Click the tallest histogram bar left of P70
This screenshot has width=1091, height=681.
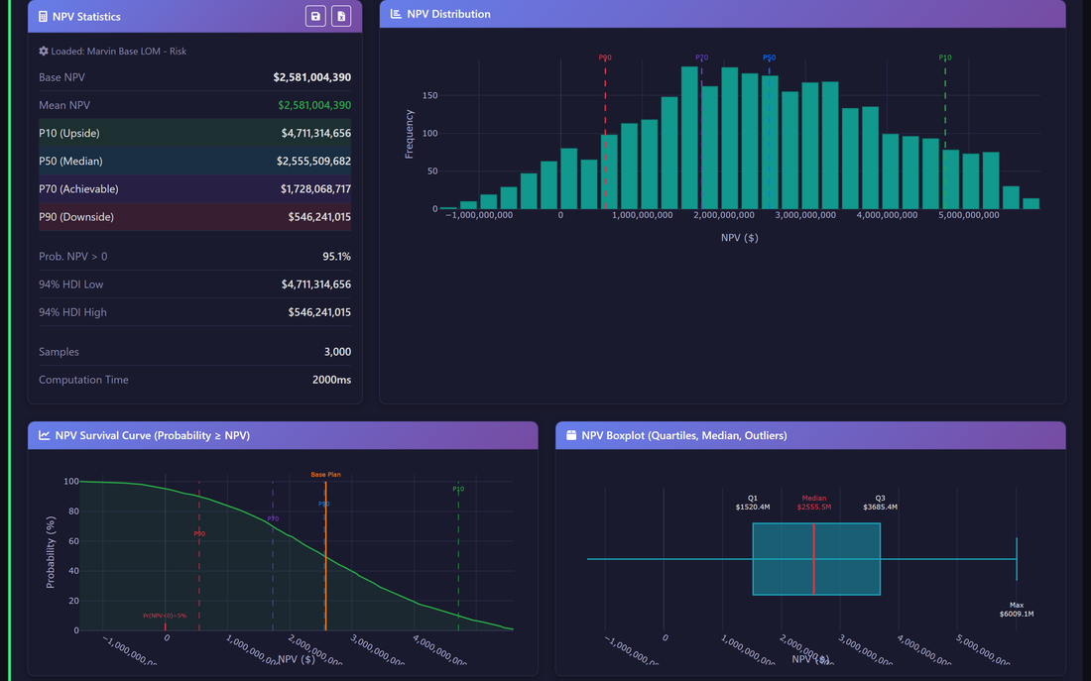pos(689,138)
